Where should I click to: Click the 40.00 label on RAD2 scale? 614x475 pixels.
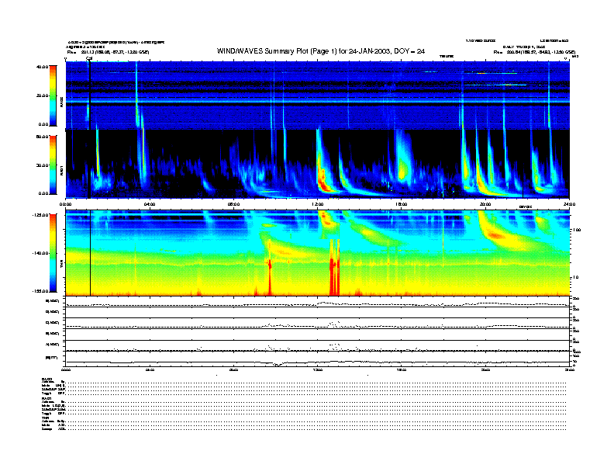pyautogui.click(x=42, y=67)
